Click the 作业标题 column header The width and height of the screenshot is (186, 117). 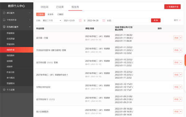40,28
